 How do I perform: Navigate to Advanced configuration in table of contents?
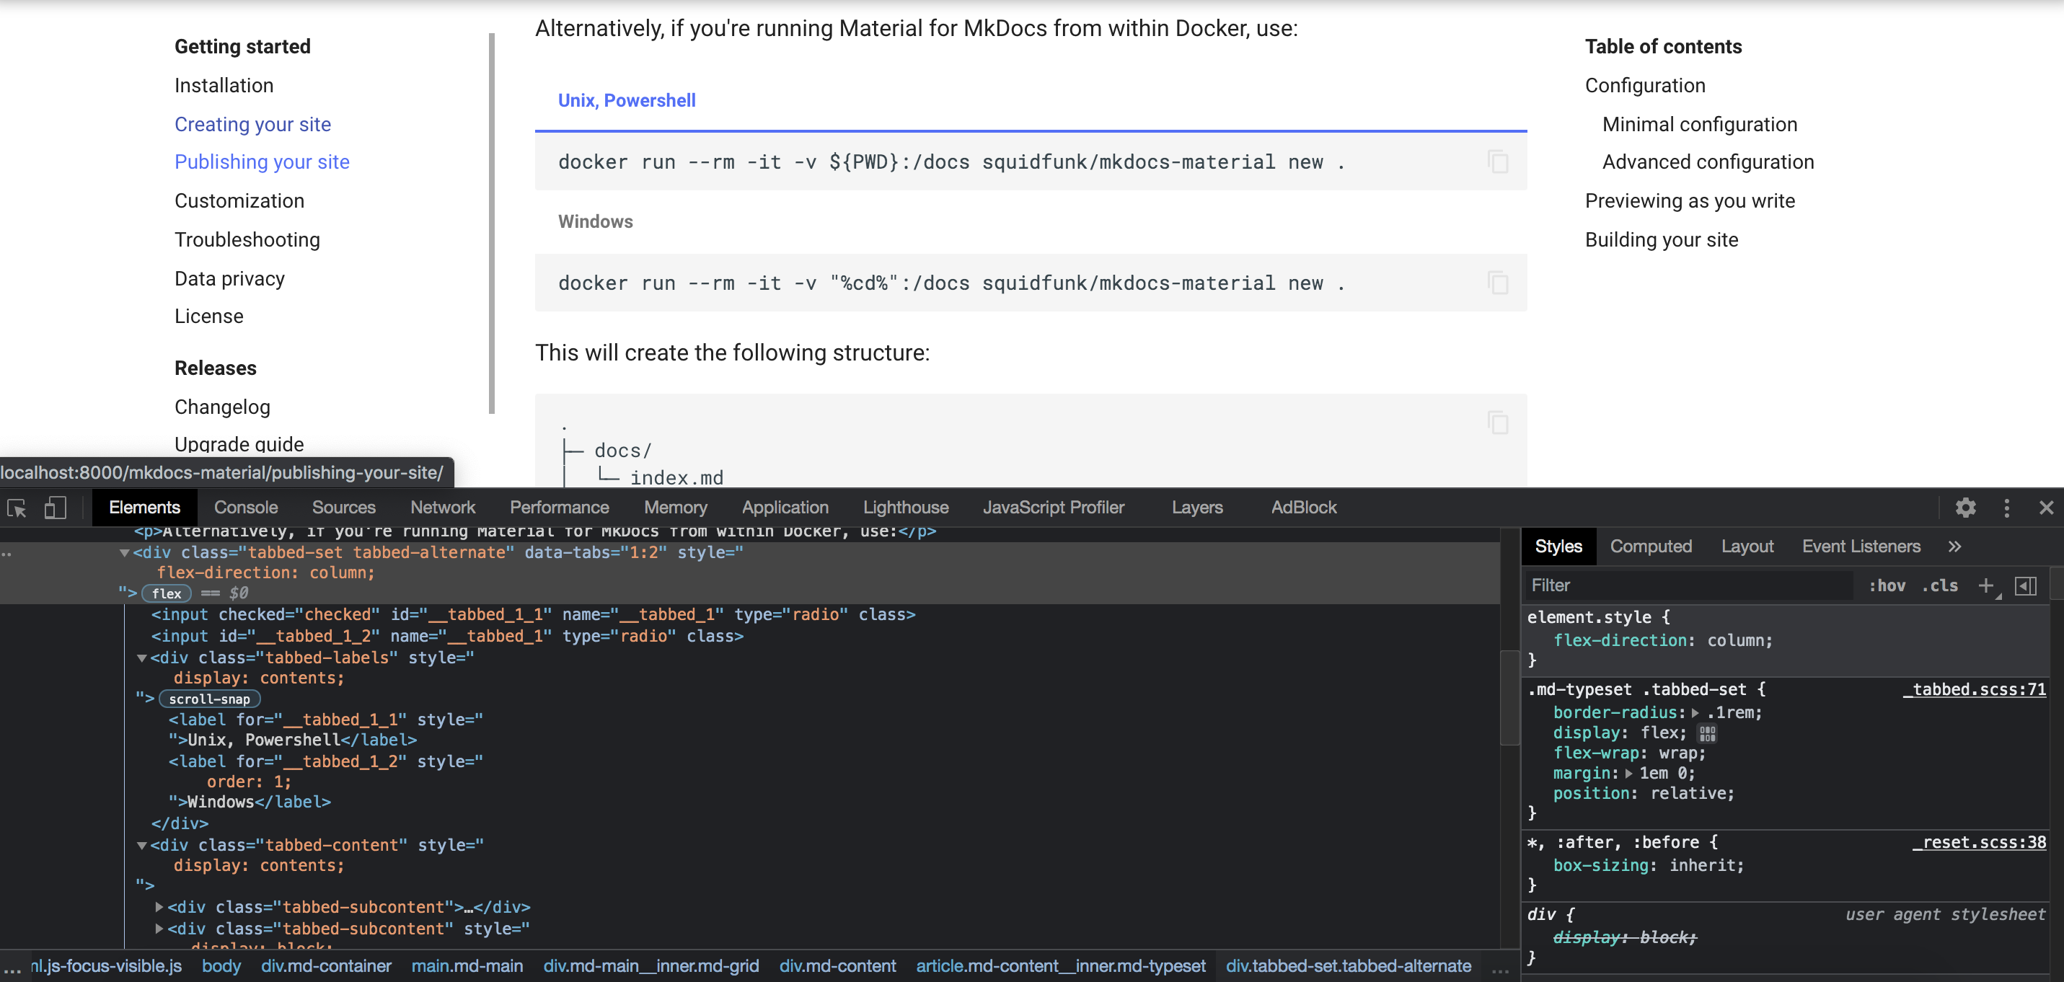tap(1708, 161)
